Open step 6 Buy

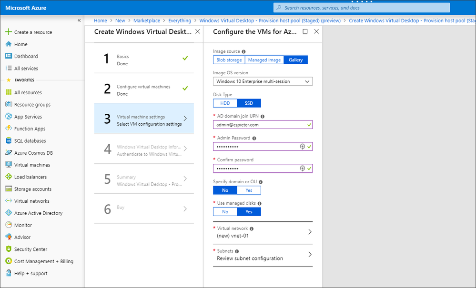coord(144,209)
